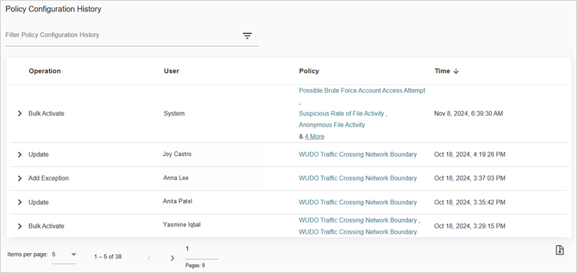The width and height of the screenshot is (577, 273).
Task: Click the page number input field
Action: (x=201, y=249)
